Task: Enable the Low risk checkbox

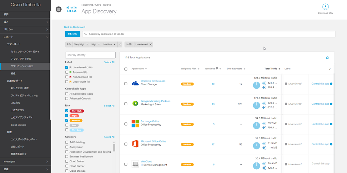Action: 67,125
